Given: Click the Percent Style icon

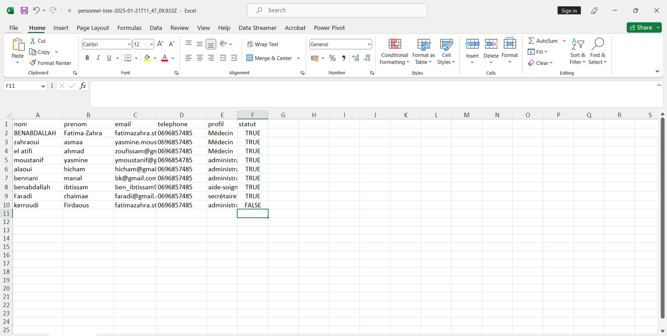Looking at the screenshot, I should click(332, 58).
